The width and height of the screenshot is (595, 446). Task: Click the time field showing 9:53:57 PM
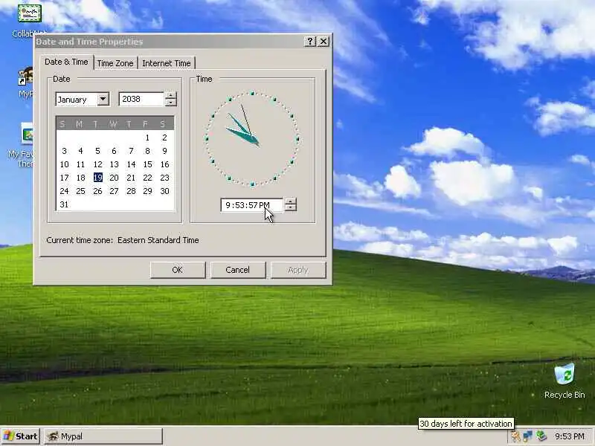click(x=252, y=205)
